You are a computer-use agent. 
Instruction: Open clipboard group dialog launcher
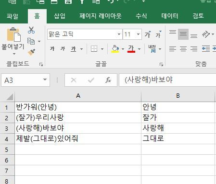tap(41, 64)
